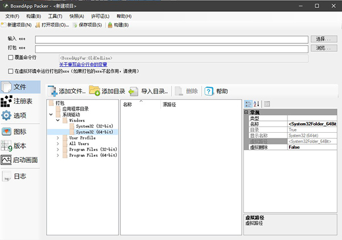The height and width of the screenshot is (240, 342).
Task: Collapse the Windows tree node
Action: pyautogui.click(x=58, y=121)
